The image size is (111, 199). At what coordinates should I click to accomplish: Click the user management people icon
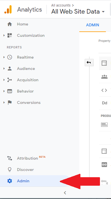pyautogui.click(x=104, y=77)
